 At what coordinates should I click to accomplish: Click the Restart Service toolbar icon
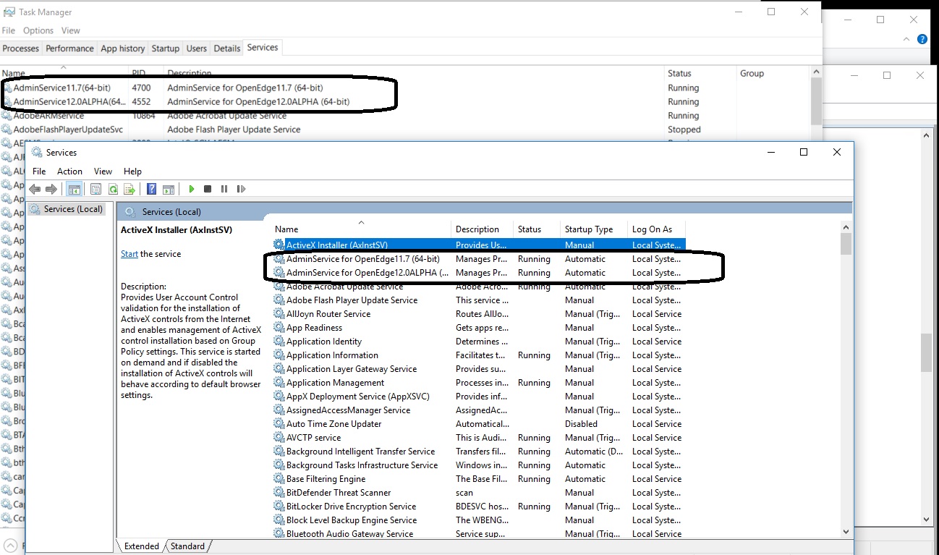click(242, 189)
